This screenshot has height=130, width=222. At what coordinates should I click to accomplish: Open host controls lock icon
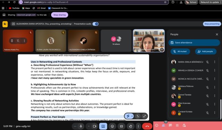click(184, 125)
